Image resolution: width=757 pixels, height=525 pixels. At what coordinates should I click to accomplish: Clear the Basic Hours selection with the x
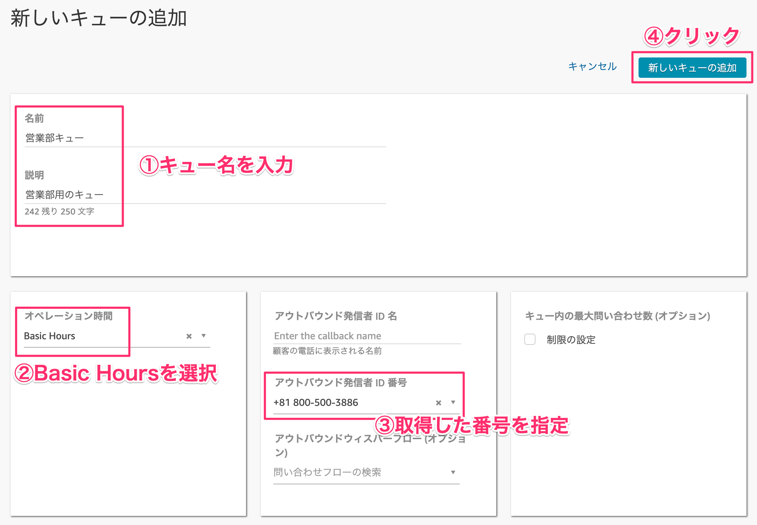[189, 336]
